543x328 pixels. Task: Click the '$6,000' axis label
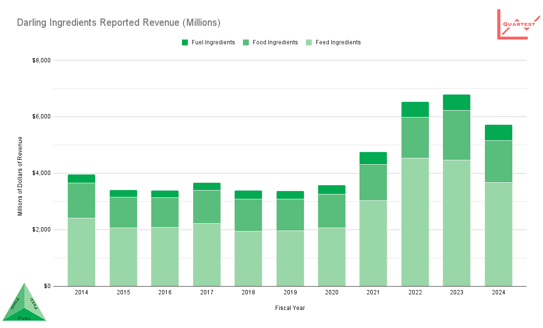tap(41, 117)
